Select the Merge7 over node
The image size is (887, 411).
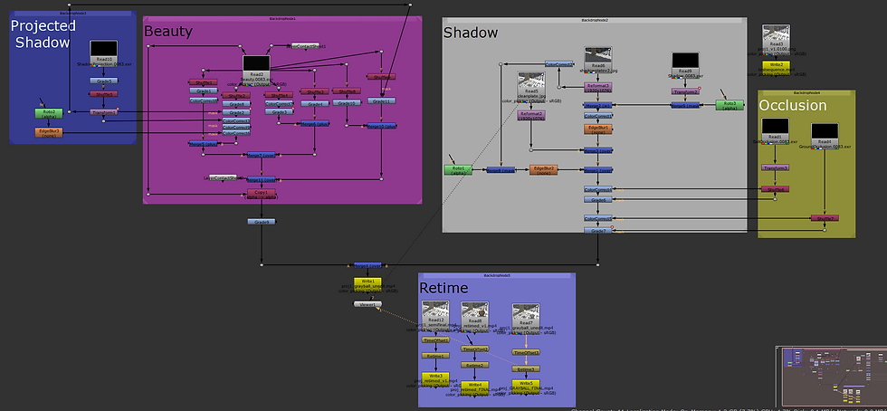click(262, 155)
